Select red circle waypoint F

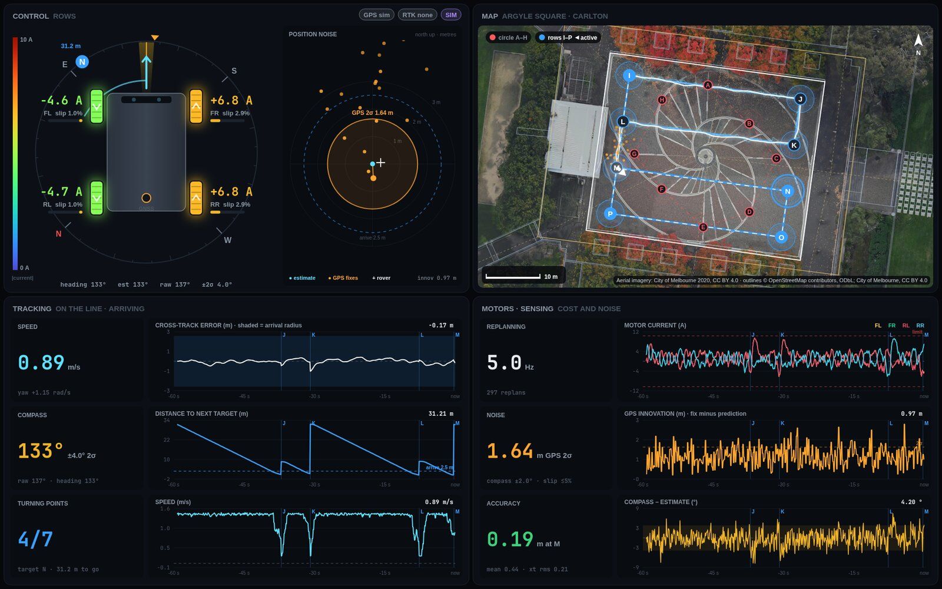[662, 189]
